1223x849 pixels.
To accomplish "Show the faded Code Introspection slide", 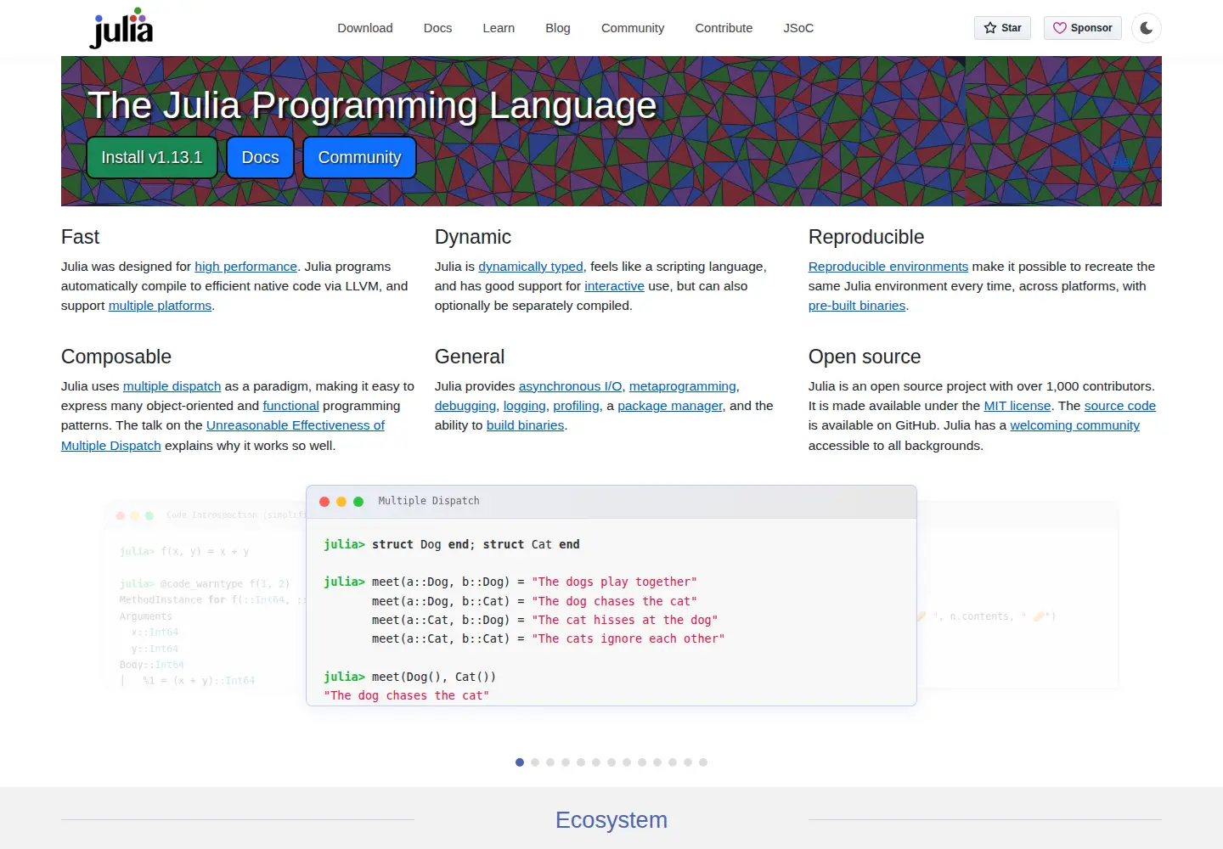I will coord(204,594).
